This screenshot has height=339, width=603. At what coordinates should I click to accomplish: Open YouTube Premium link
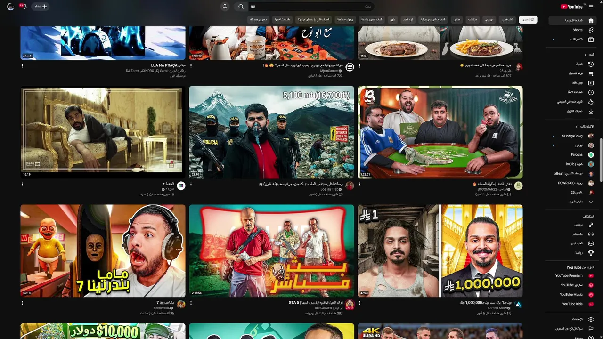tap(572, 276)
